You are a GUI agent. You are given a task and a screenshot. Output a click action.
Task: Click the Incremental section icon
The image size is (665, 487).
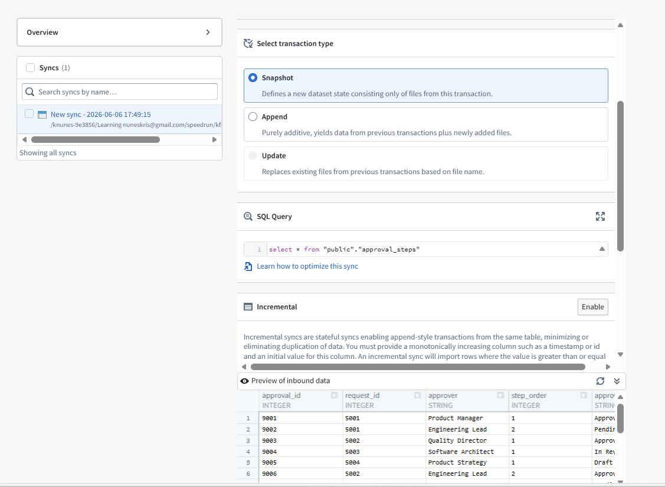(248, 307)
